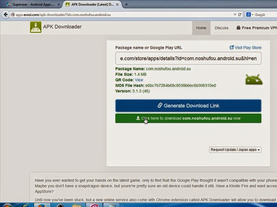The image size is (277, 207).
Task: Click the Version 3.1.3 (46) text
Action: [x=133, y=91]
